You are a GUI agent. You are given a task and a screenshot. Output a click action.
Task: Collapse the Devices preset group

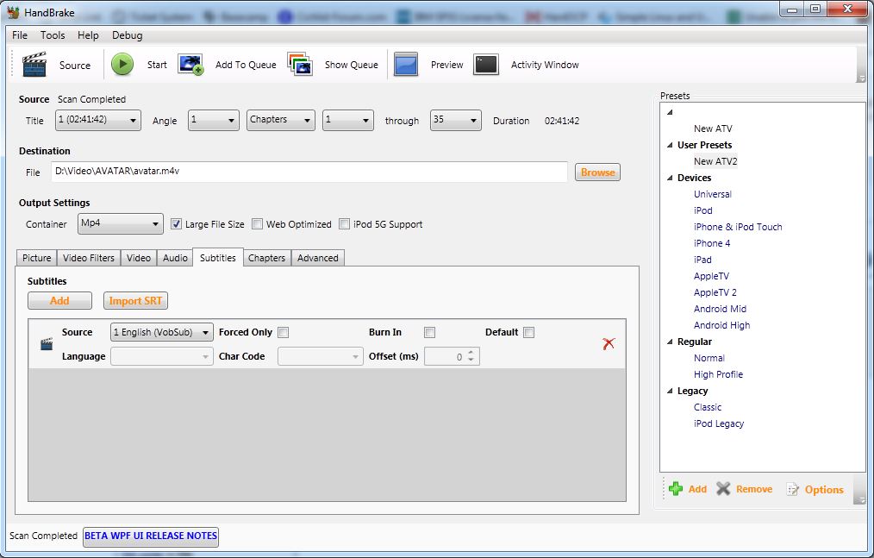[670, 178]
